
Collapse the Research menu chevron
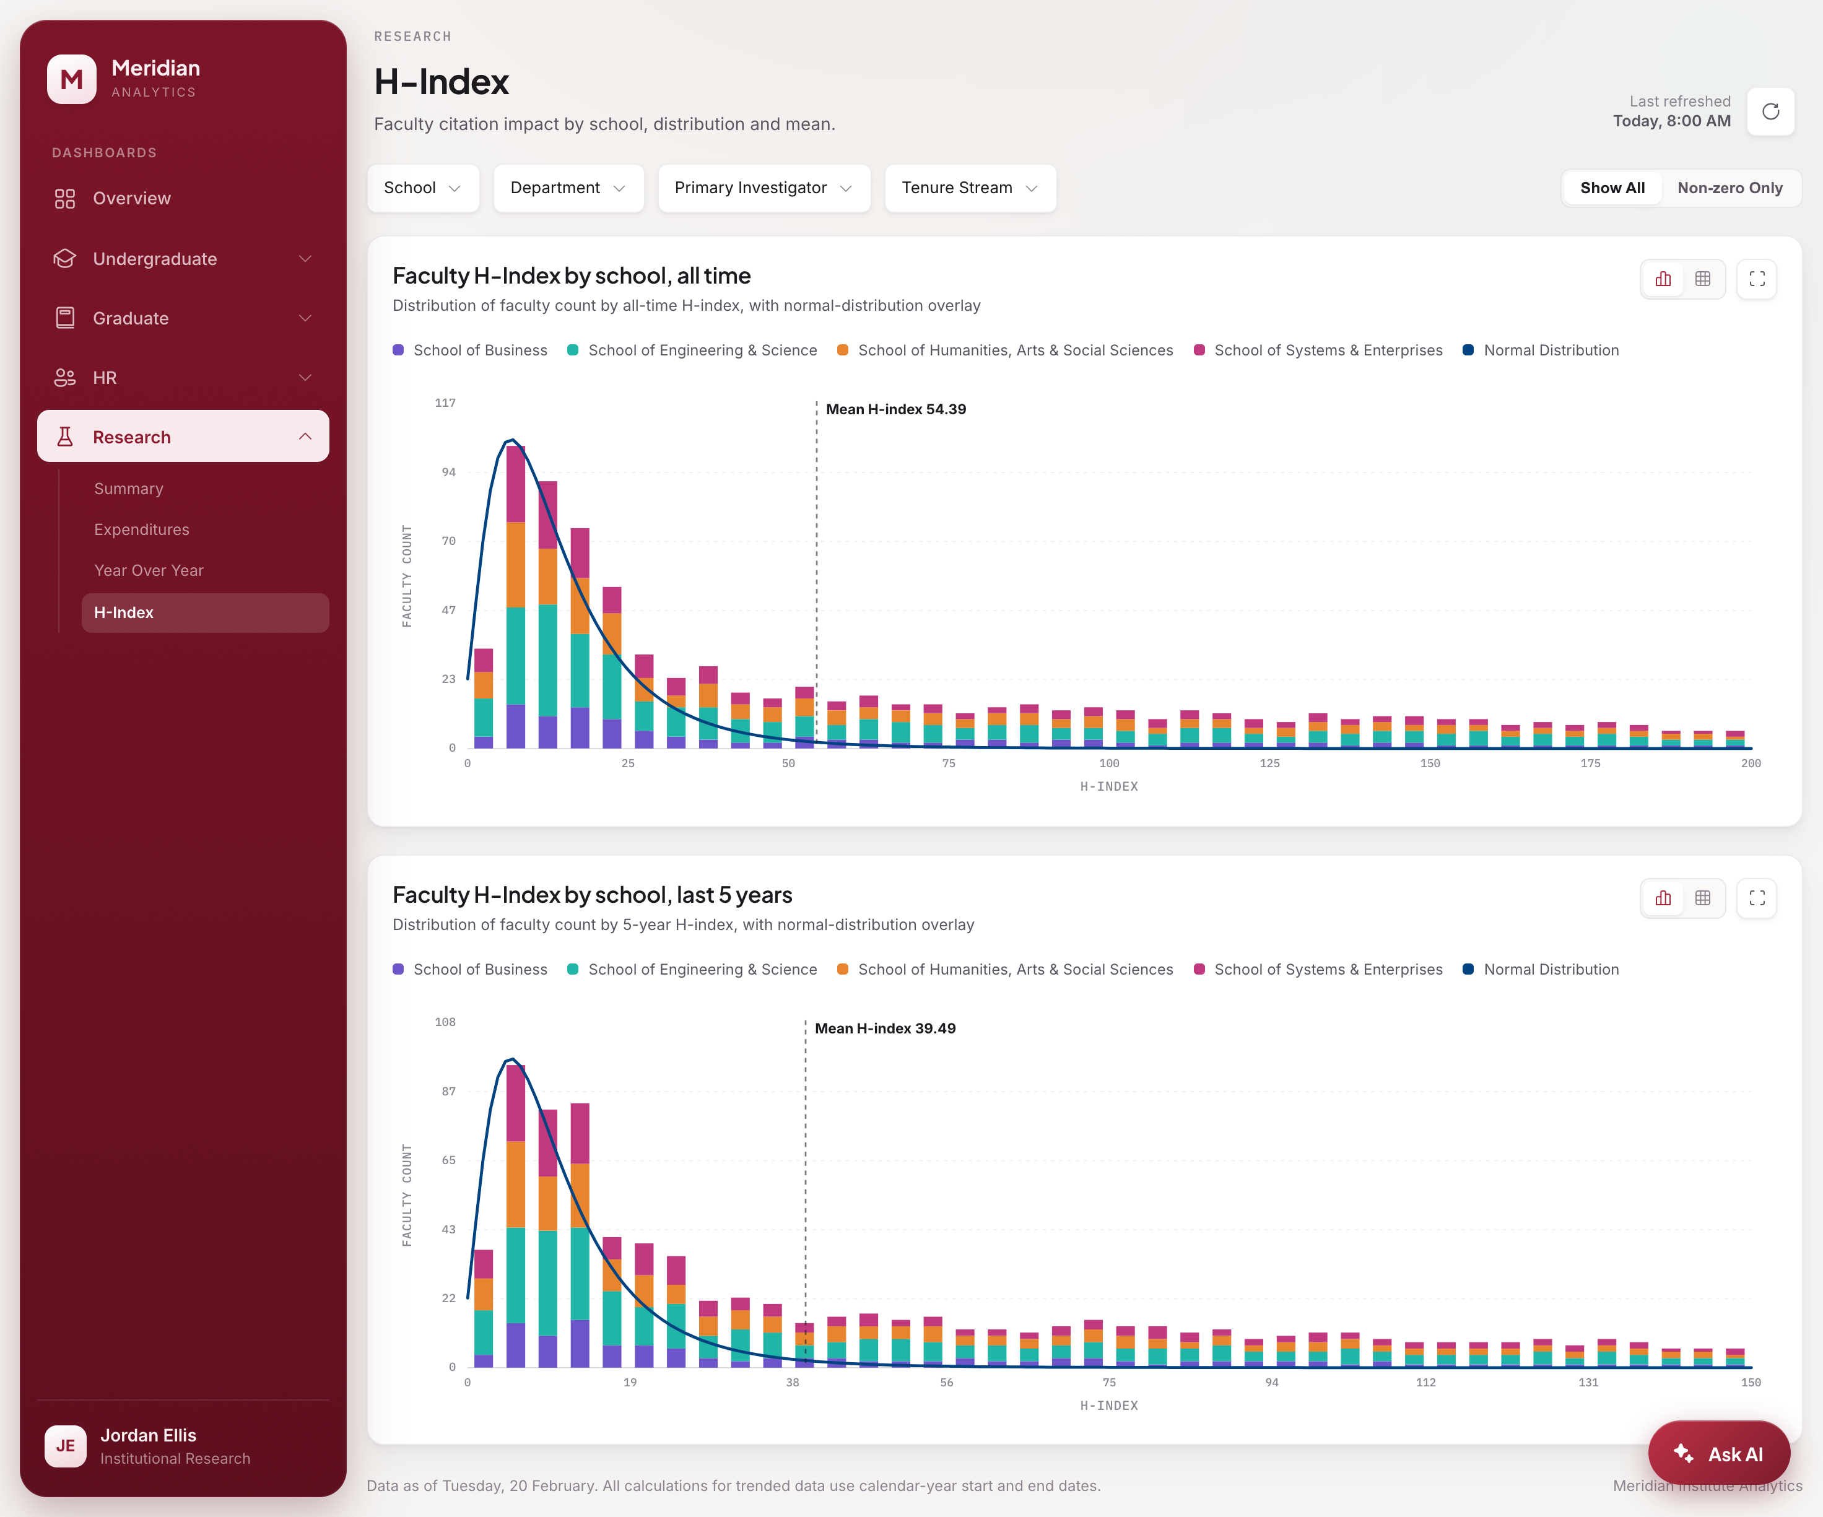tap(305, 437)
